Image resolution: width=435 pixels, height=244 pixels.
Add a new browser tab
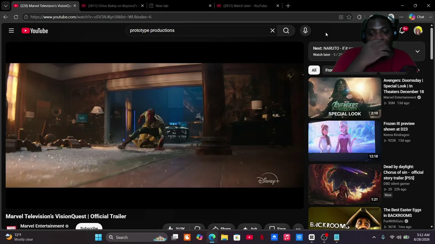click(x=288, y=6)
